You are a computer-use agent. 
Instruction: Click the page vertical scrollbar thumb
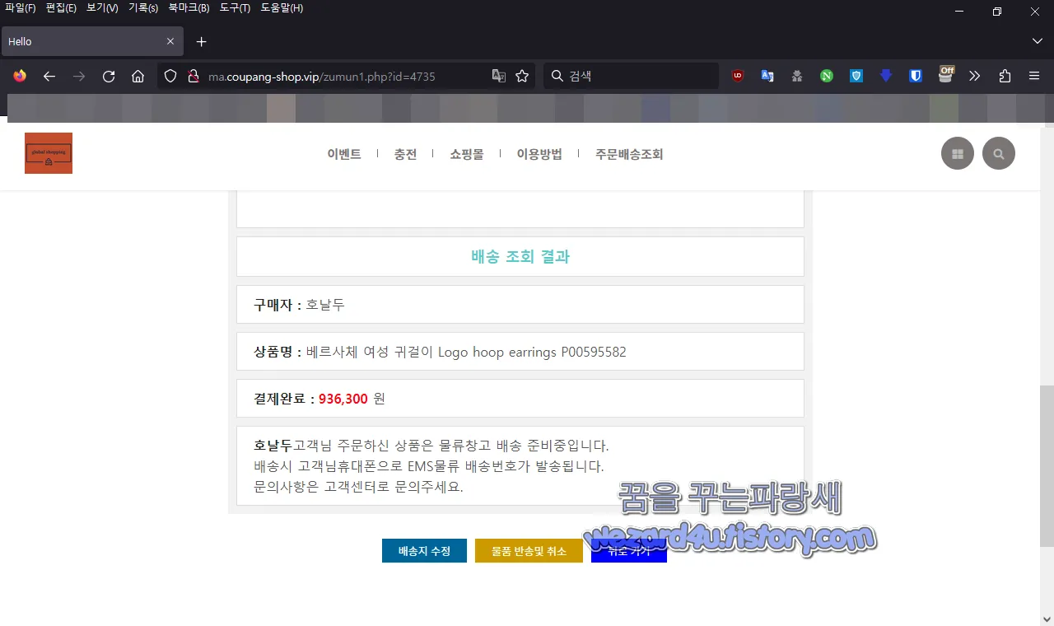1047,466
